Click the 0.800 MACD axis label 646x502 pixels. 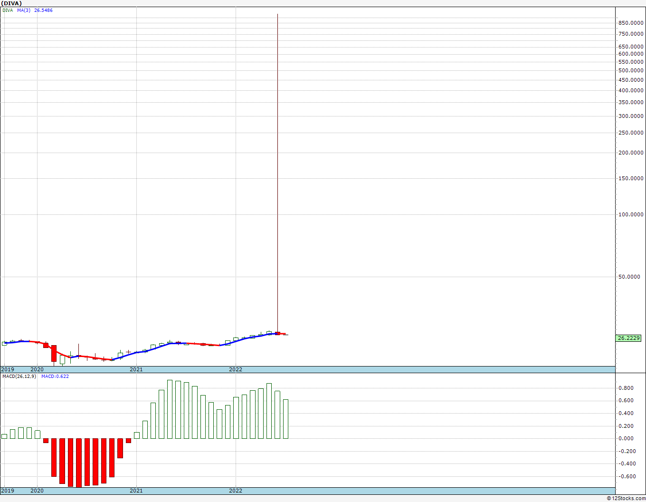click(627, 388)
